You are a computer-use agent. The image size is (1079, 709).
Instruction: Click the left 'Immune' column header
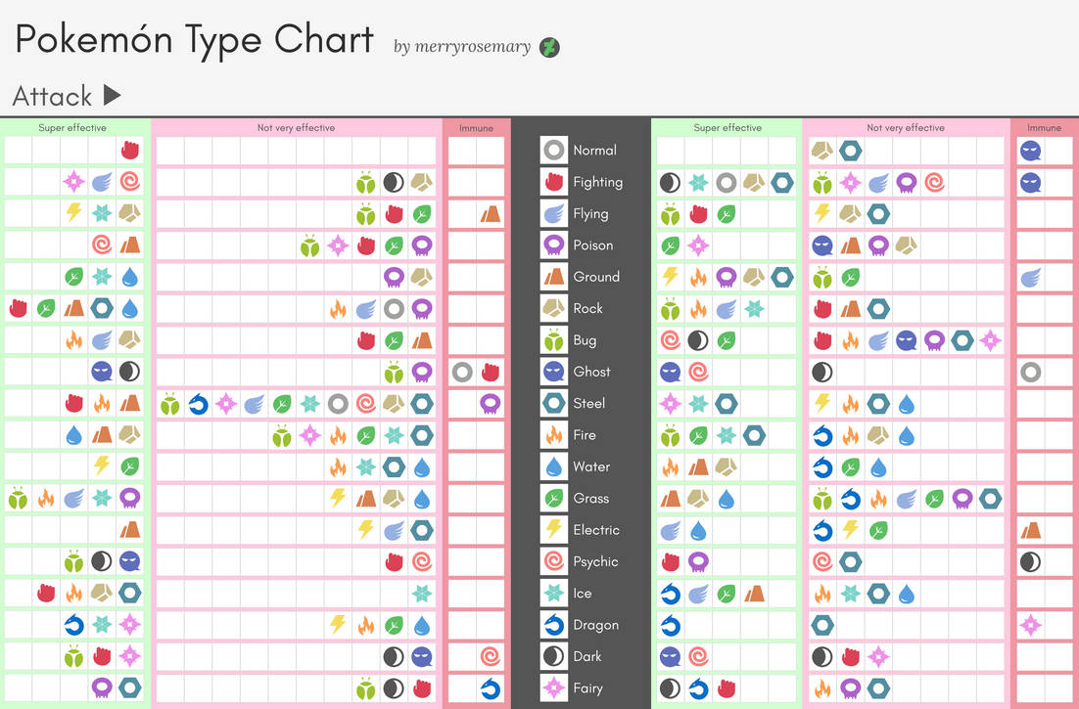pos(476,128)
